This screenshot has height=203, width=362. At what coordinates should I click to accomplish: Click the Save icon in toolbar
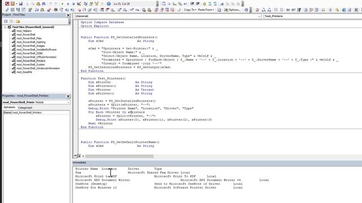pos(20,4)
